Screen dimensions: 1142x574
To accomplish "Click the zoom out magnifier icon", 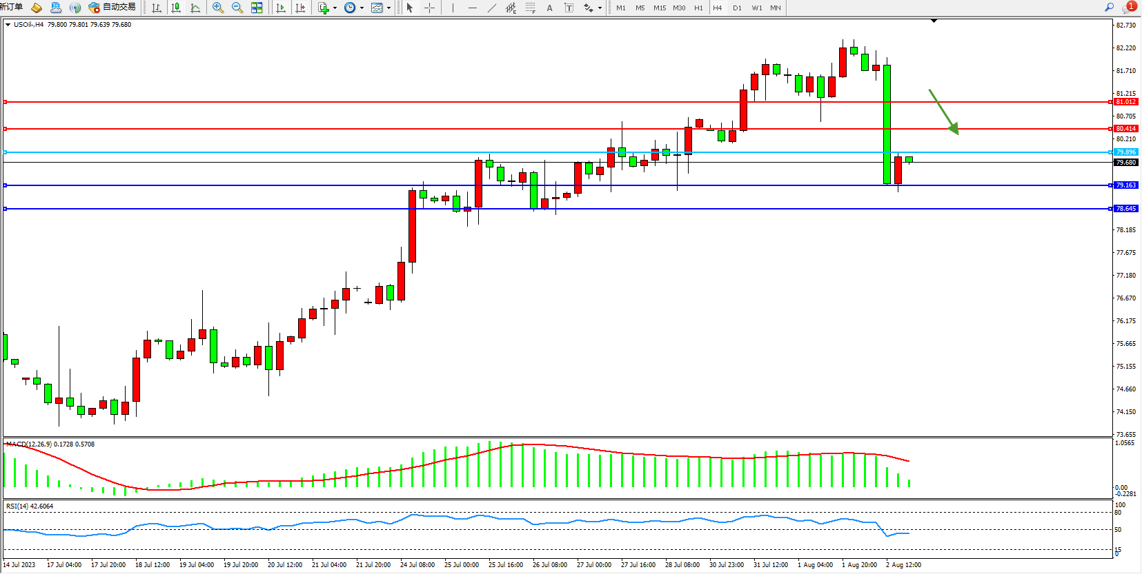I will pos(237,8).
